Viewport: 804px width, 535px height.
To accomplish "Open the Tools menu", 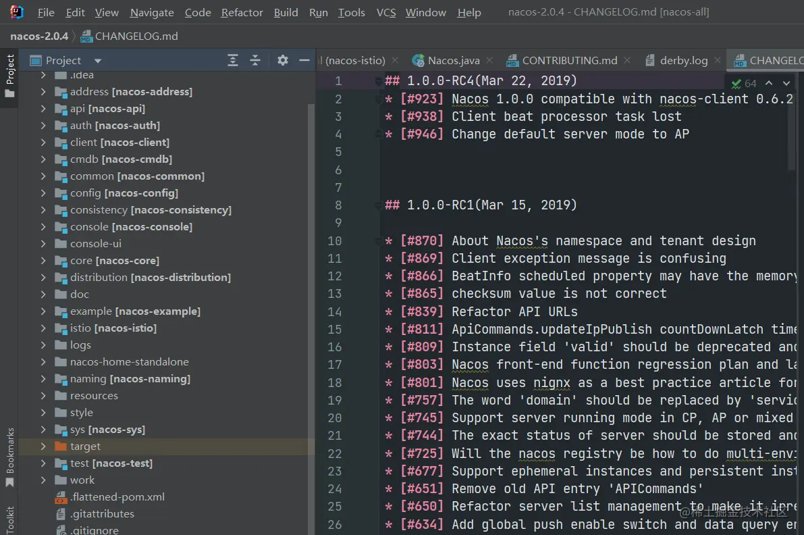I will (351, 12).
